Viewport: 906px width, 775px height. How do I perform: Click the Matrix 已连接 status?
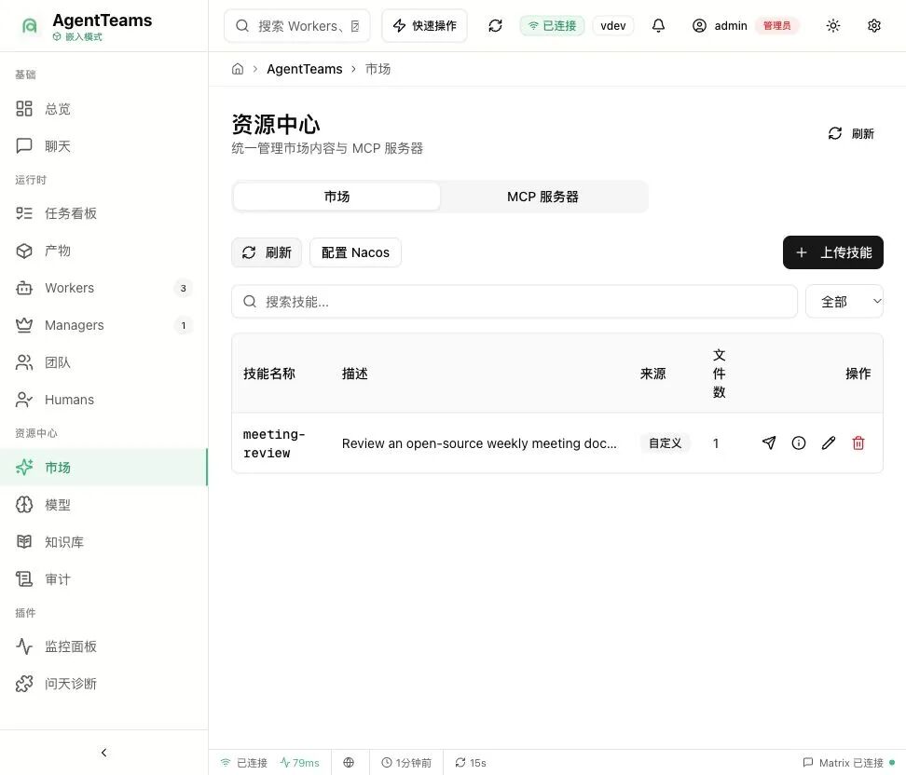(x=849, y=763)
